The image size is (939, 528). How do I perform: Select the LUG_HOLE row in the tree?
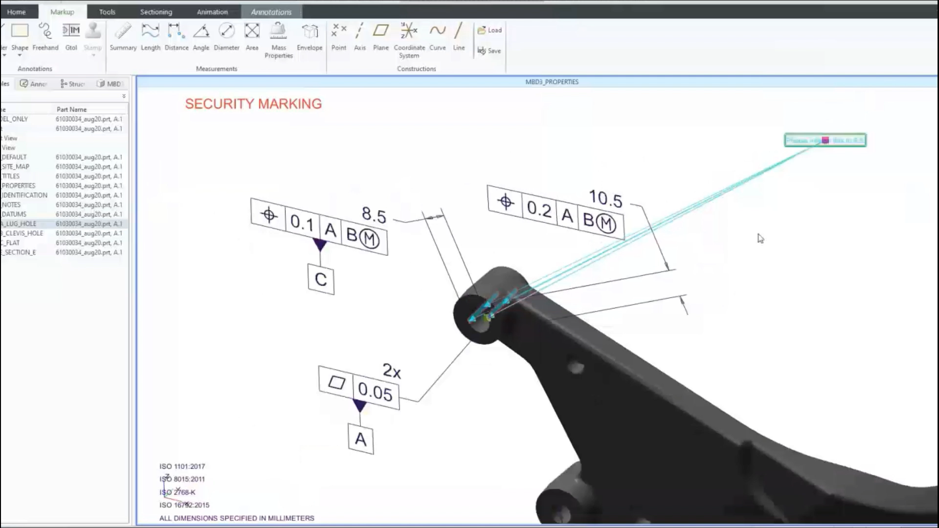[64, 223]
